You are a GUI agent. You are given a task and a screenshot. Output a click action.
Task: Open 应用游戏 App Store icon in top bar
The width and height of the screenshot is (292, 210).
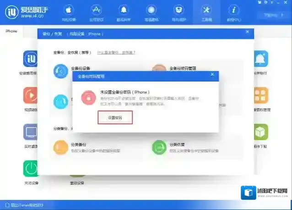tap(96, 10)
